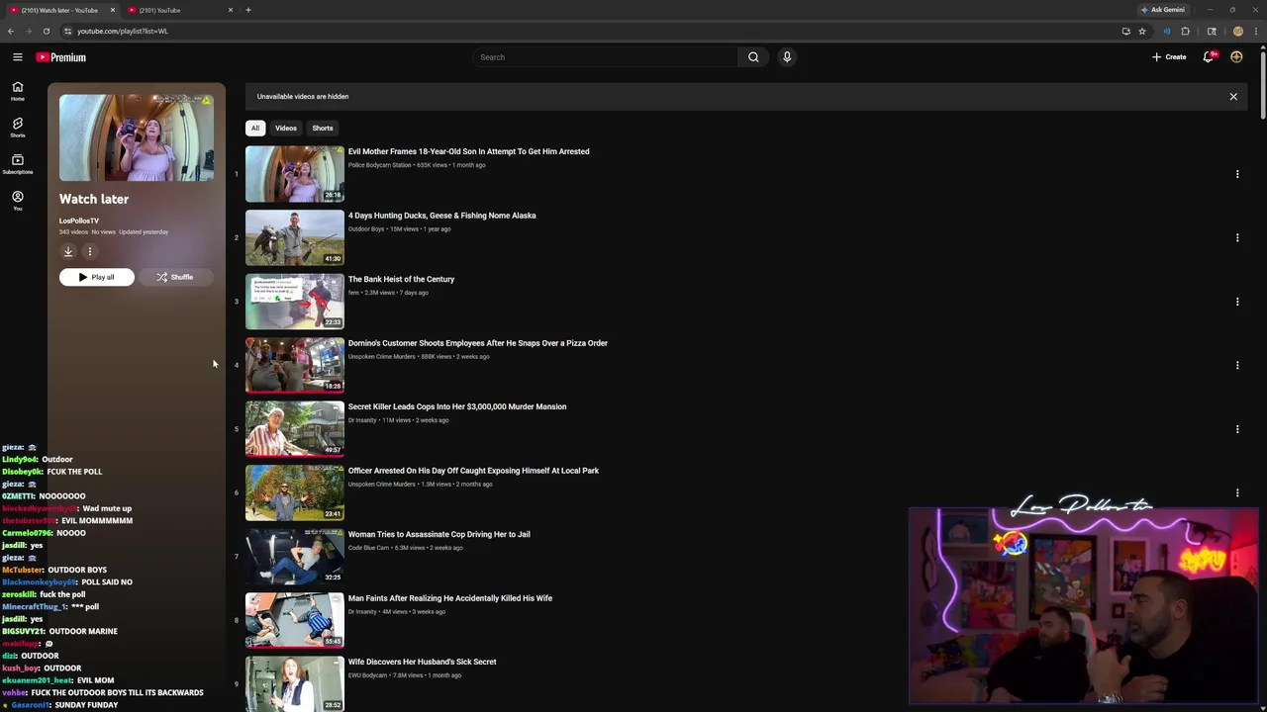Go back in browser history
The height and width of the screenshot is (712, 1267).
(11, 31)
